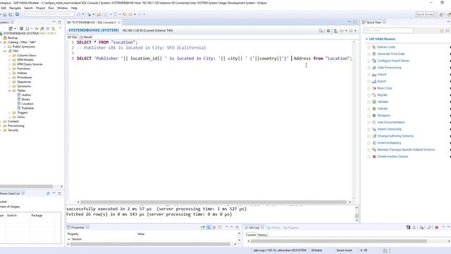Expand the Procedures folder
Image resolution: width=451 pixels, height=254 pixels.
(x=9, y=78)
